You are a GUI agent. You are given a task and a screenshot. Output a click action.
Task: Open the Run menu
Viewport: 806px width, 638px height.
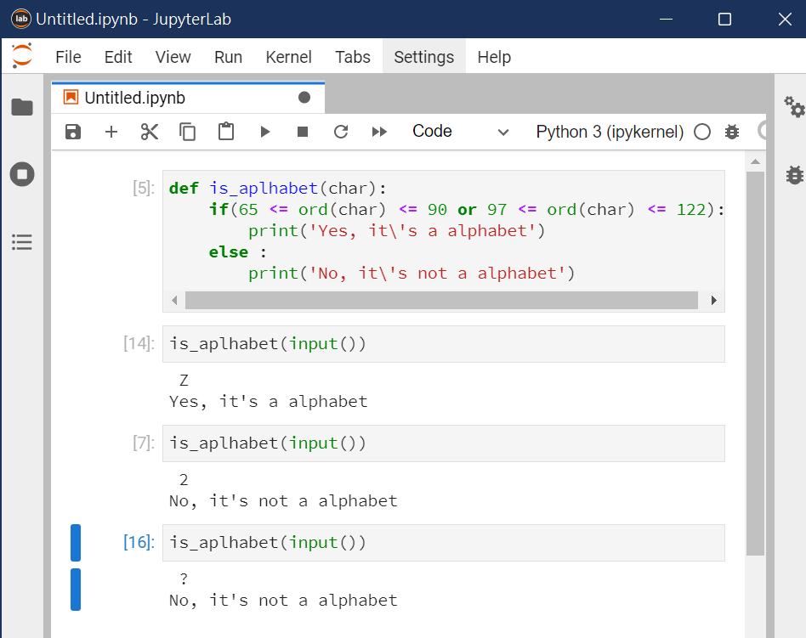click(x=228, y=57)
